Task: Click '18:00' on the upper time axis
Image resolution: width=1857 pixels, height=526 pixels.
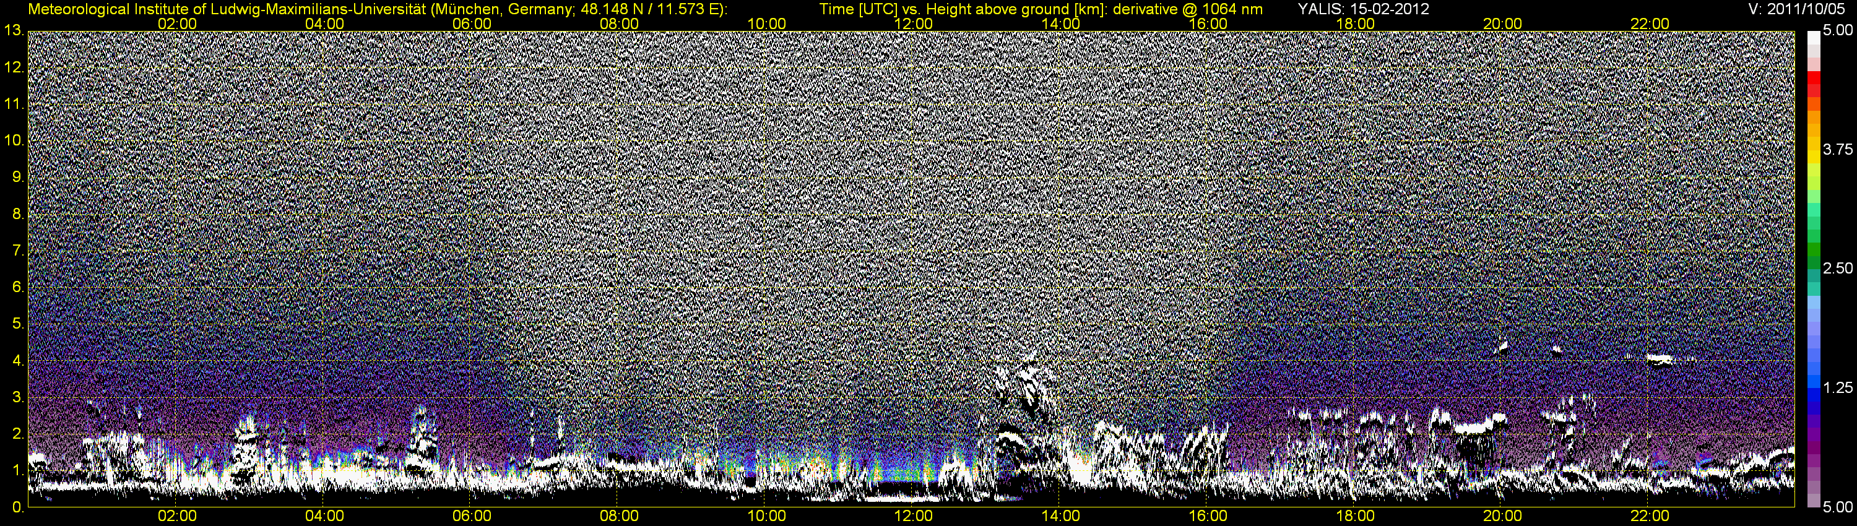Action: tap(1355, 24)
